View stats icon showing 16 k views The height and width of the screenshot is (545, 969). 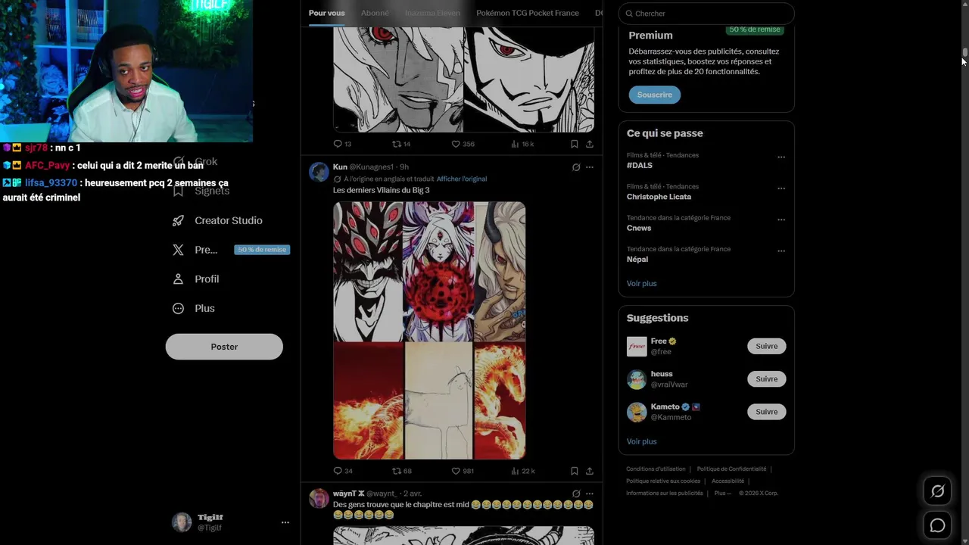click(x=522, y=144)
